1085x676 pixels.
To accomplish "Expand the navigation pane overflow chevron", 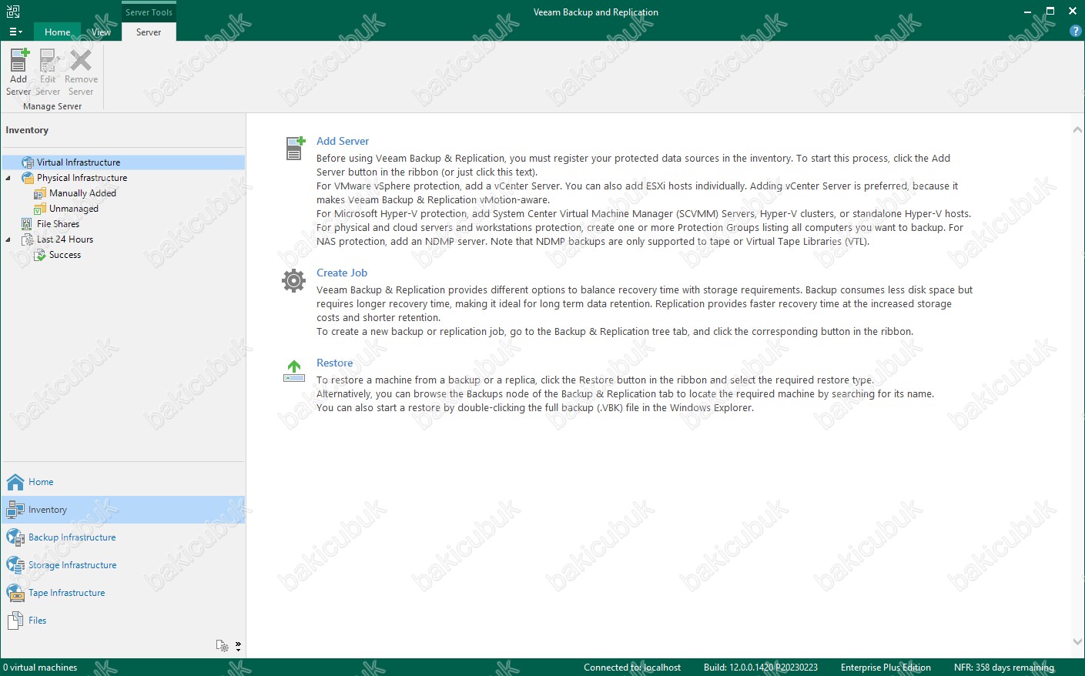I will 238,646.
